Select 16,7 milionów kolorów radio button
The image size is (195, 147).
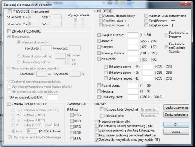coord(13,110)
